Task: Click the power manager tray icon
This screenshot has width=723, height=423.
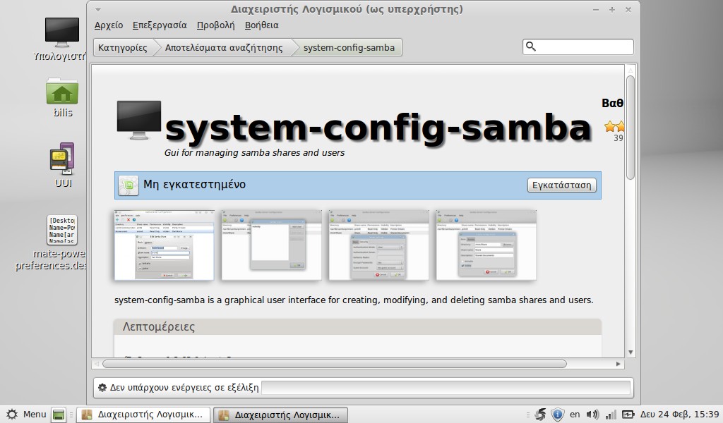Action: coord(628,415)
